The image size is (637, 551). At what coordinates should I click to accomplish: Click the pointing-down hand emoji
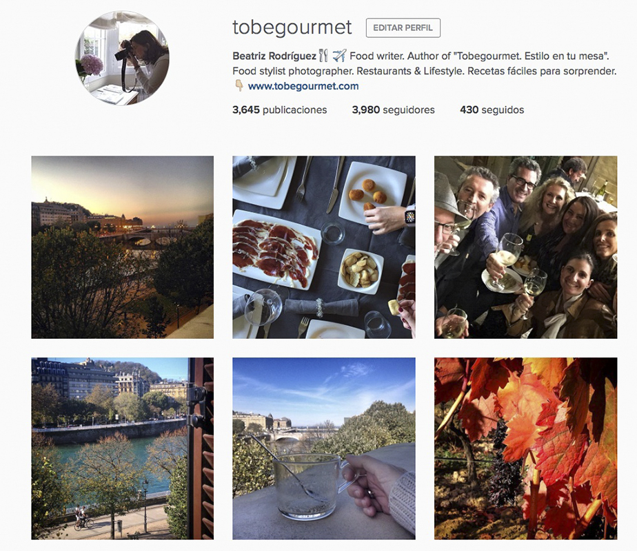[x=239, y=85]
